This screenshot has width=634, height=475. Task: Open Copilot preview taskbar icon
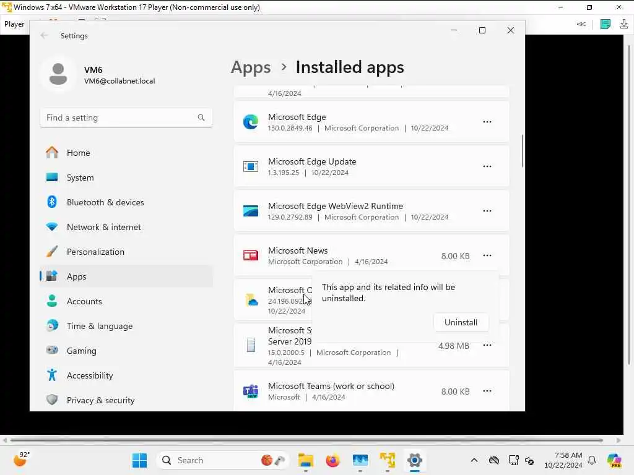[614, 460]
